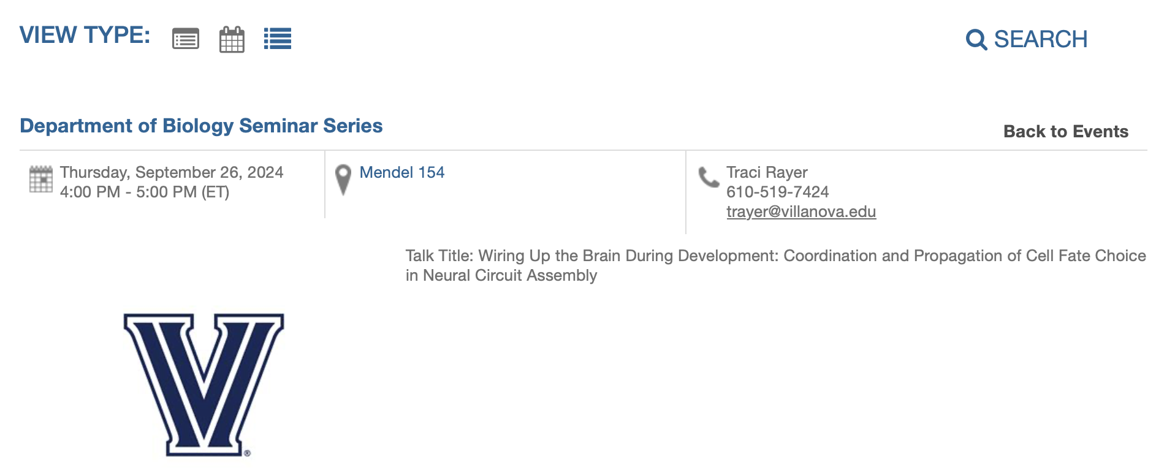Viewport: 1156px width, 472px height.
Task: Click the Villanova V logo image
Action: pos(204,386)
